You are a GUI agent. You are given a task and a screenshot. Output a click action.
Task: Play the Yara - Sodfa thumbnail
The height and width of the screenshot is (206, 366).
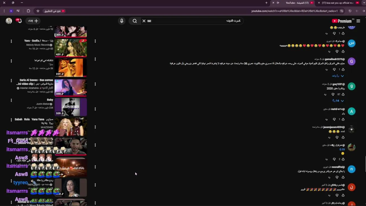[71, 48]
